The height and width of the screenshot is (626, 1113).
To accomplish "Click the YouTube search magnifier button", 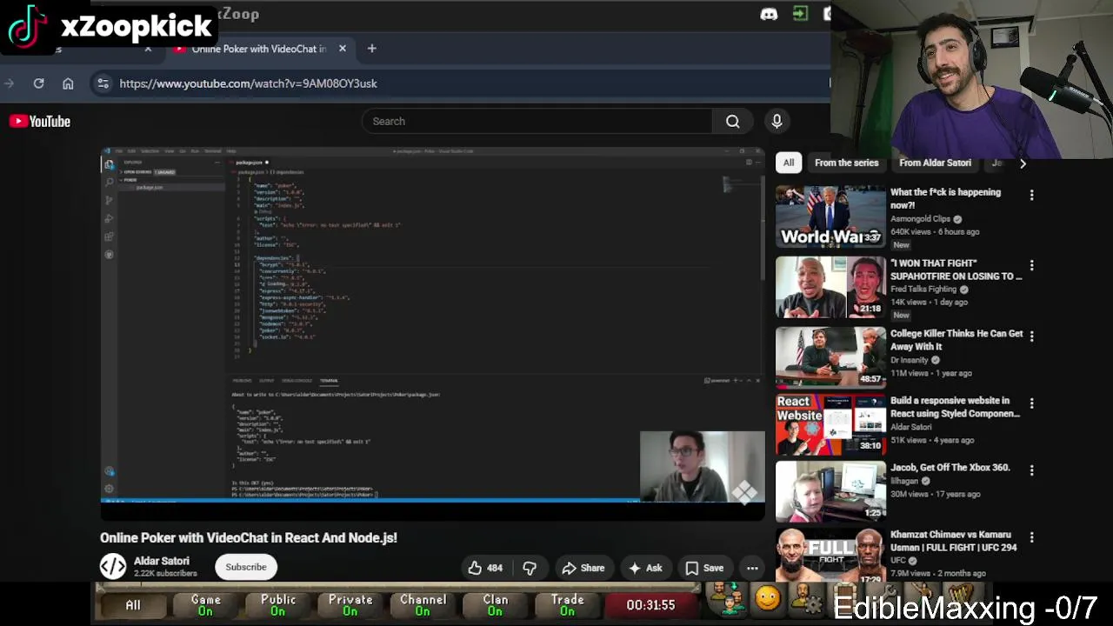I will [x=733, y=122].
